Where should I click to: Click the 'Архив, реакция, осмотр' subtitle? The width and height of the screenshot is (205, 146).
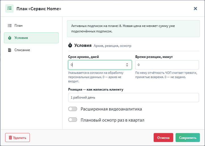point(112,46)
